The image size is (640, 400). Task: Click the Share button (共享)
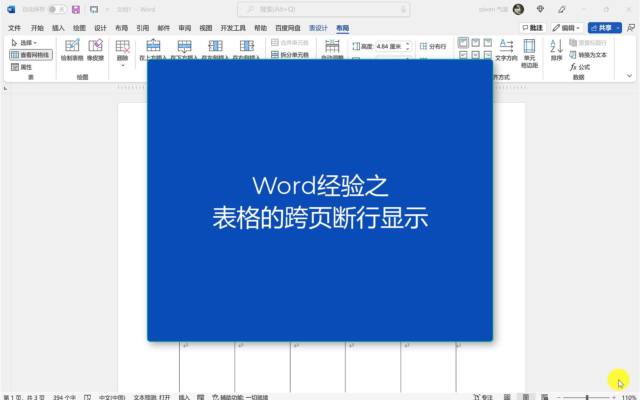(x=604, y=27)
